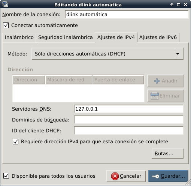Uncheck Requiere dirección IPv4 checkbox
191x186 pixels.
[15, 142]
